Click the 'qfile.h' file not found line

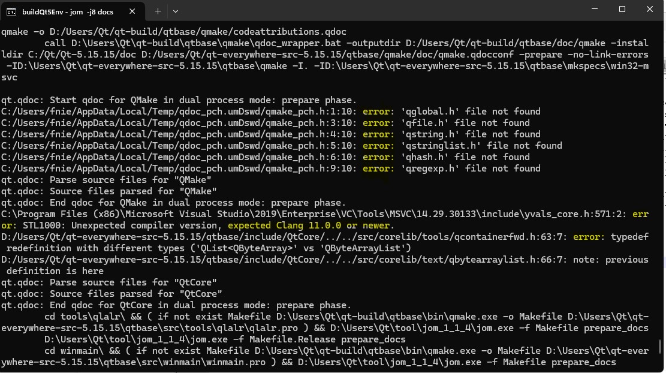point(266,123)
